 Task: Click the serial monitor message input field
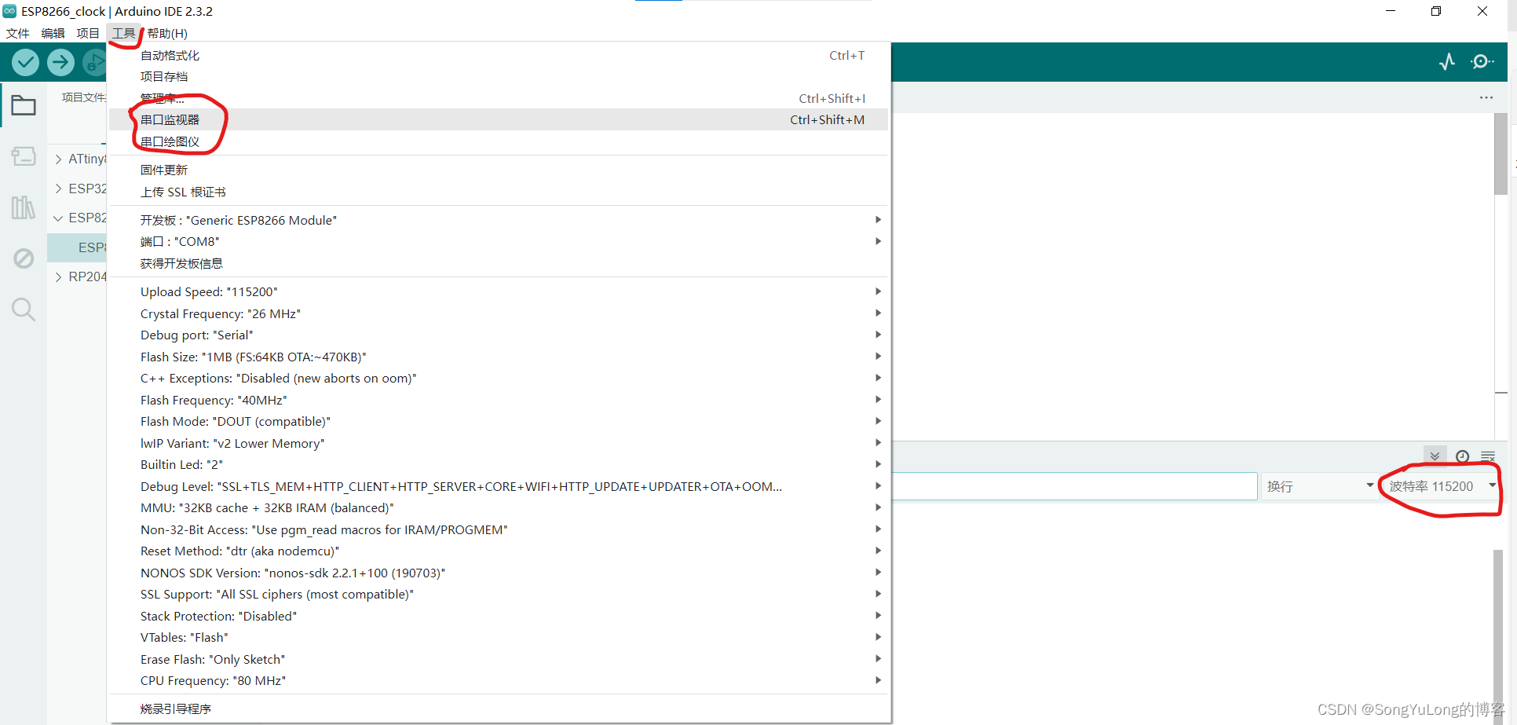[1074, 486]
